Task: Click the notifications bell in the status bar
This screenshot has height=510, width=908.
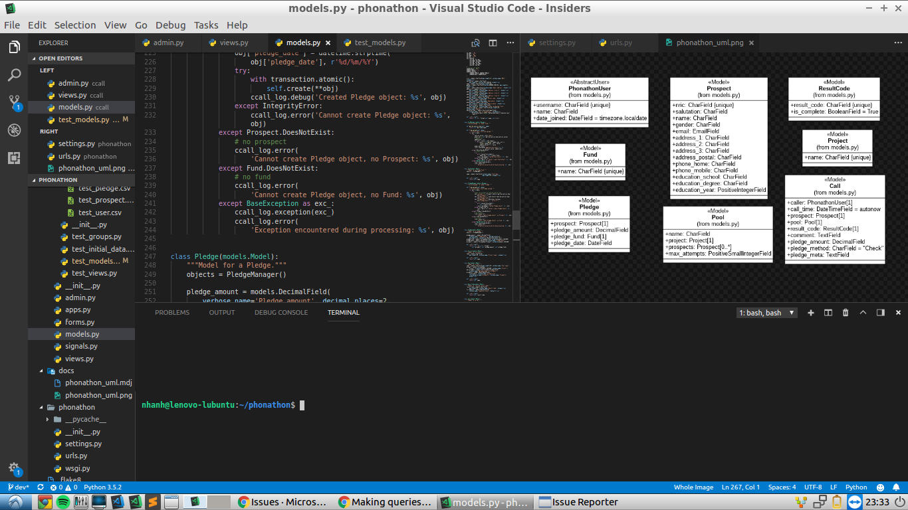Action: pos(896,487)
